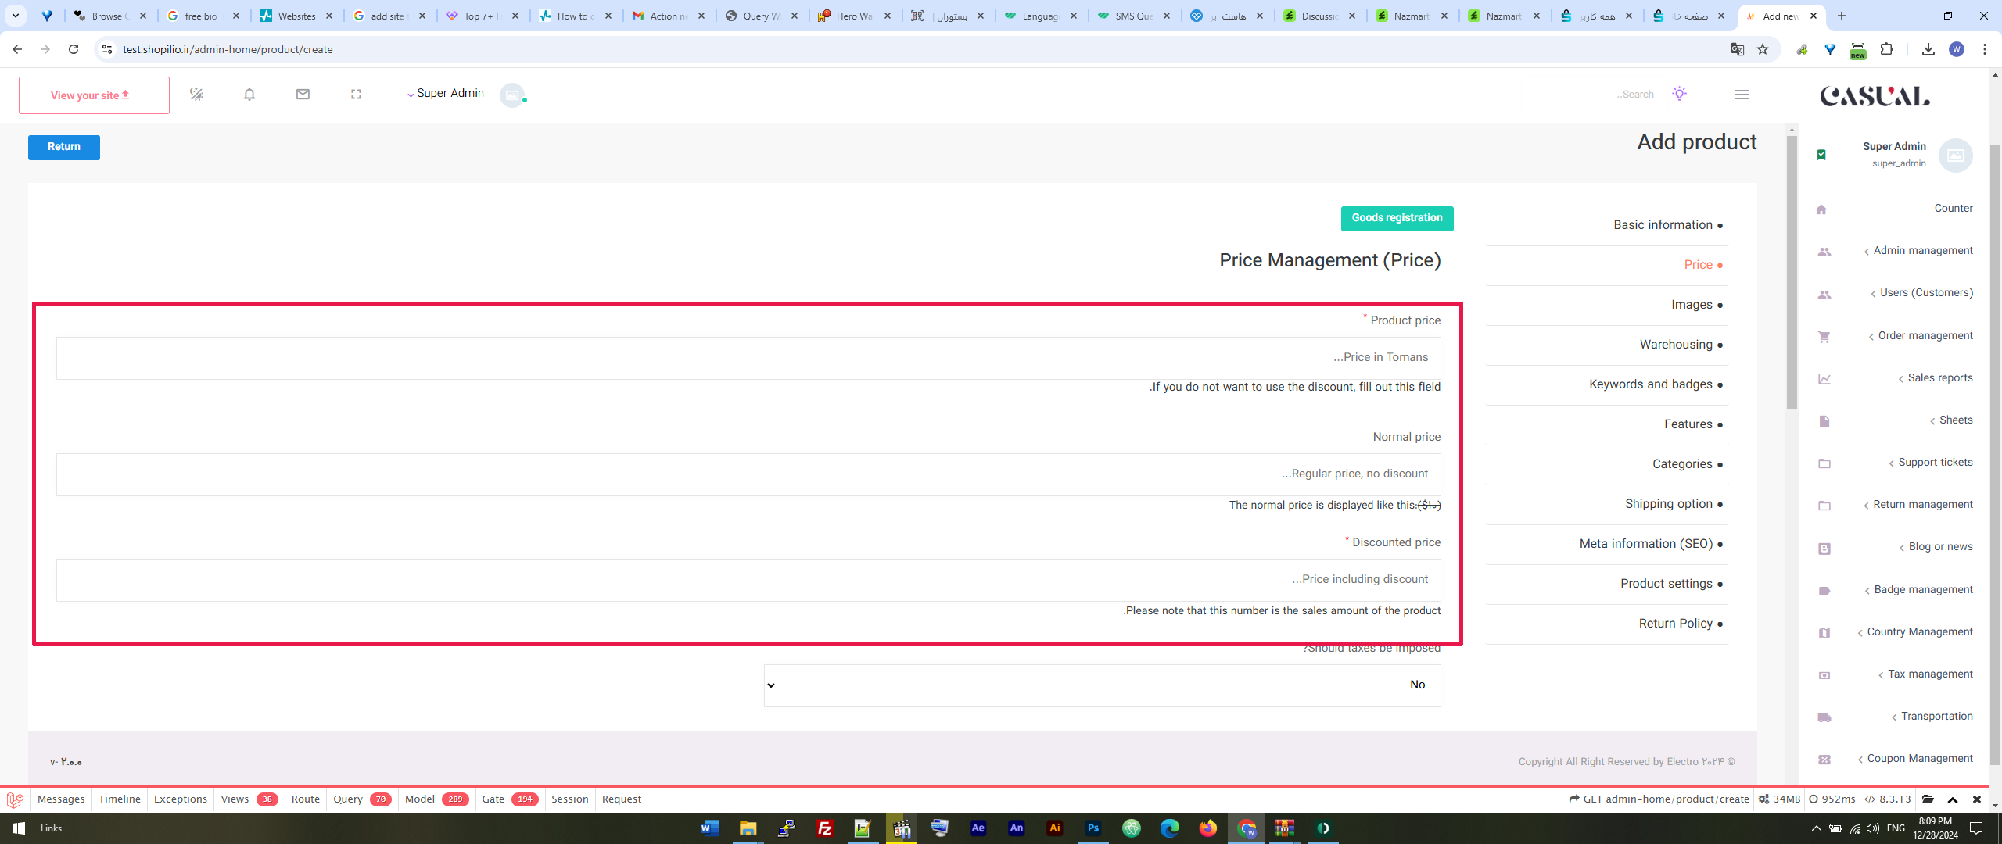Open the Warehousing section tab
Viewport: 2002px width, 844px height.
pos(1676,345)
